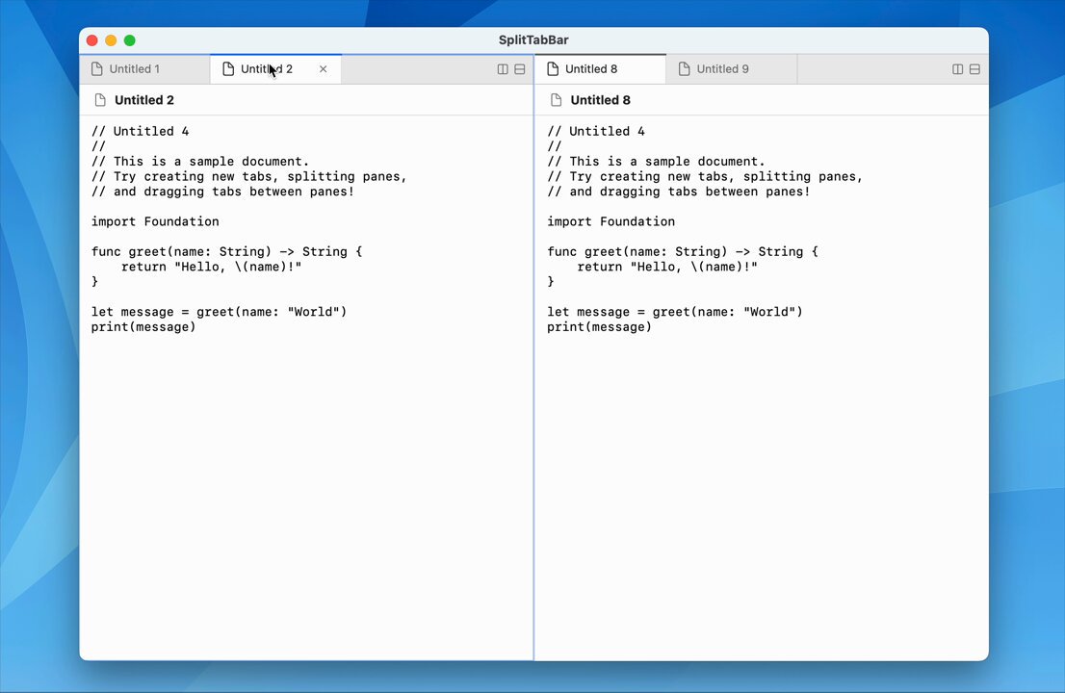This screenshot has height=693, width=1065.
Task: Click the bold "Untitled 8" header title
Action: pos(600,100)
